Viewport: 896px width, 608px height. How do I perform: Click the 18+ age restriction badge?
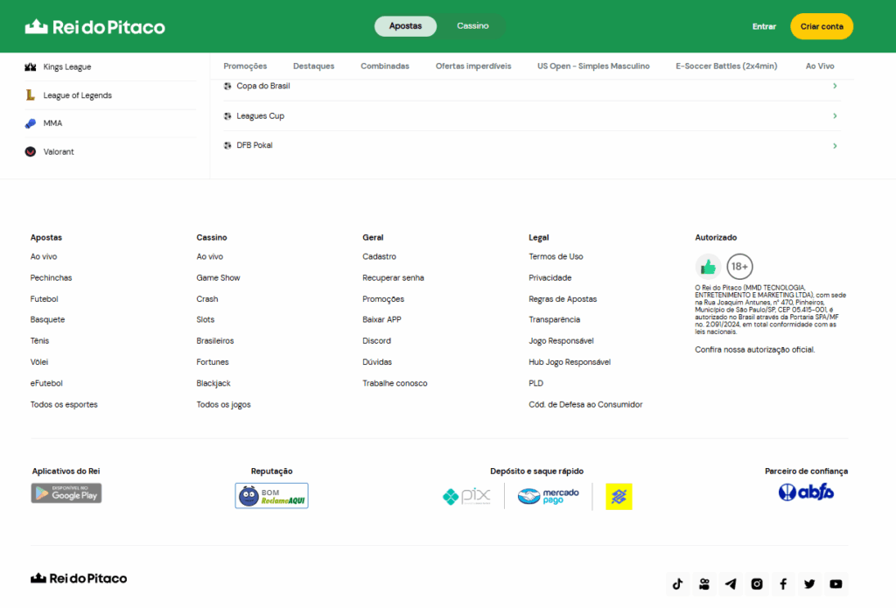739,266
